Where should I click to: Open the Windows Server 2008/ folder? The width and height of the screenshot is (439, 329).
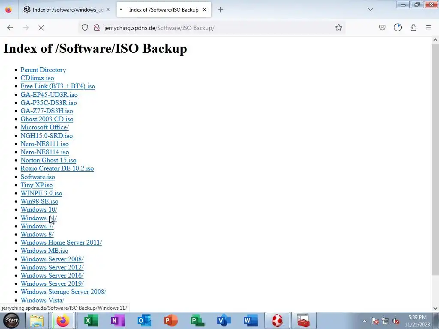[x=52, y=259]
